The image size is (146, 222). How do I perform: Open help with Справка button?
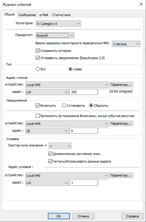(x=132, y=216)
